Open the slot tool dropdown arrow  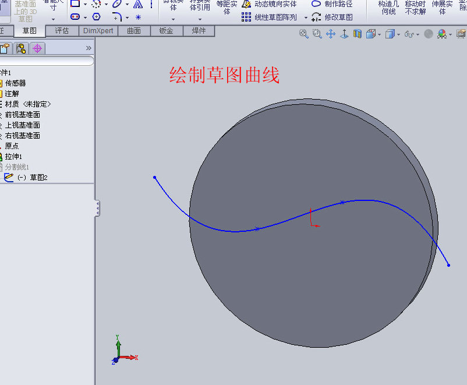(85, 17)
